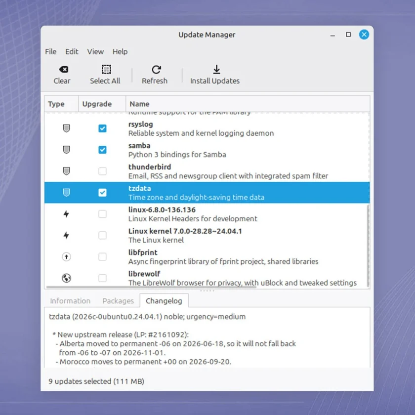415x415 pixels.
Task: Select the thunderbird update row name
Action: tap(150, 167)
